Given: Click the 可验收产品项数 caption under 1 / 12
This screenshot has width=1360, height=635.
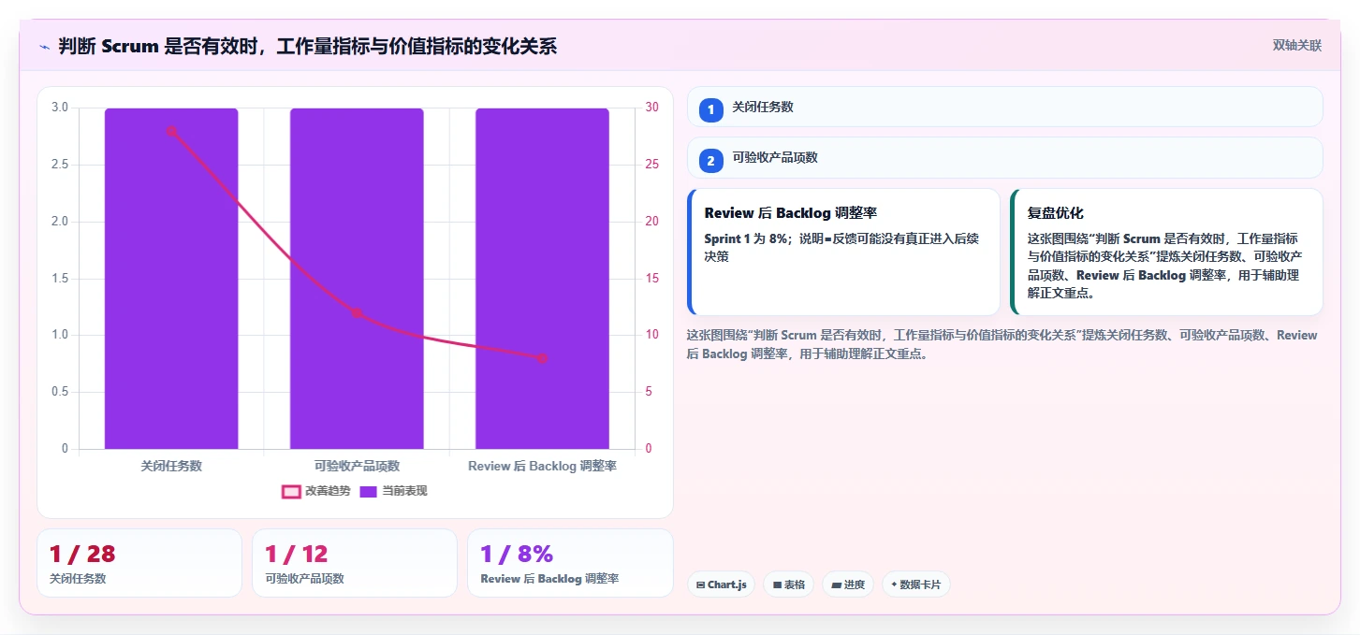Looking at the screenshot, I should click(x=304, y=579).
